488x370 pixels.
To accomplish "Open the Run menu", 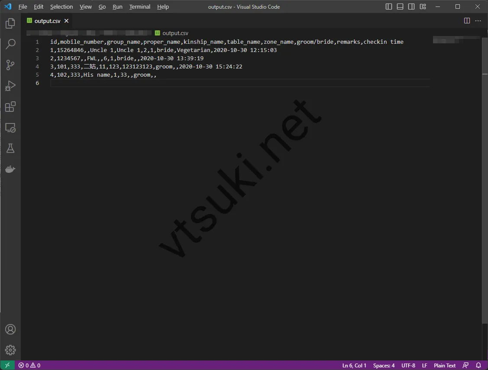I will [x=117, y=6].
